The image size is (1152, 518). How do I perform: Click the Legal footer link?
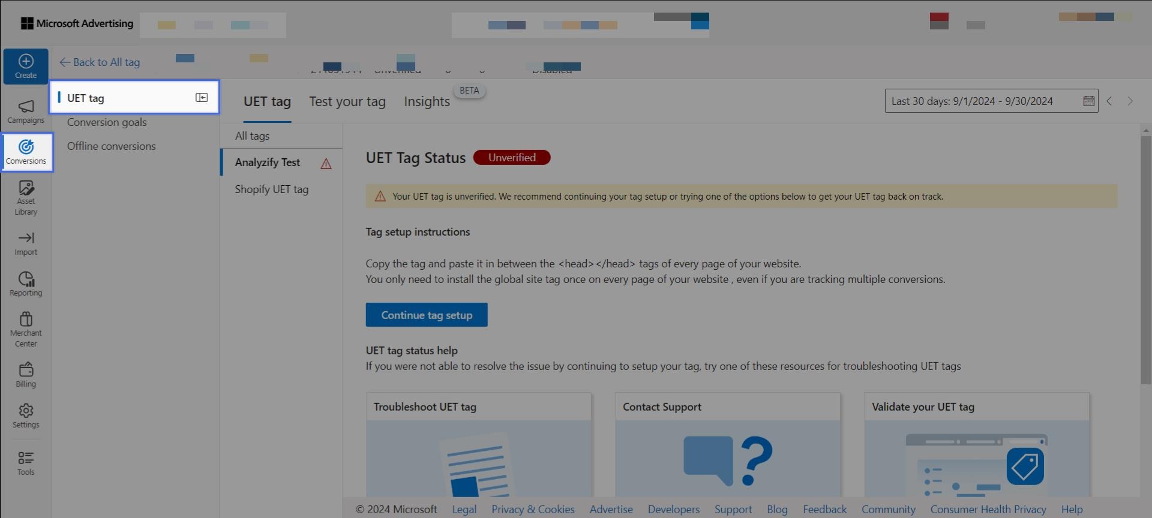click(464, 510)
